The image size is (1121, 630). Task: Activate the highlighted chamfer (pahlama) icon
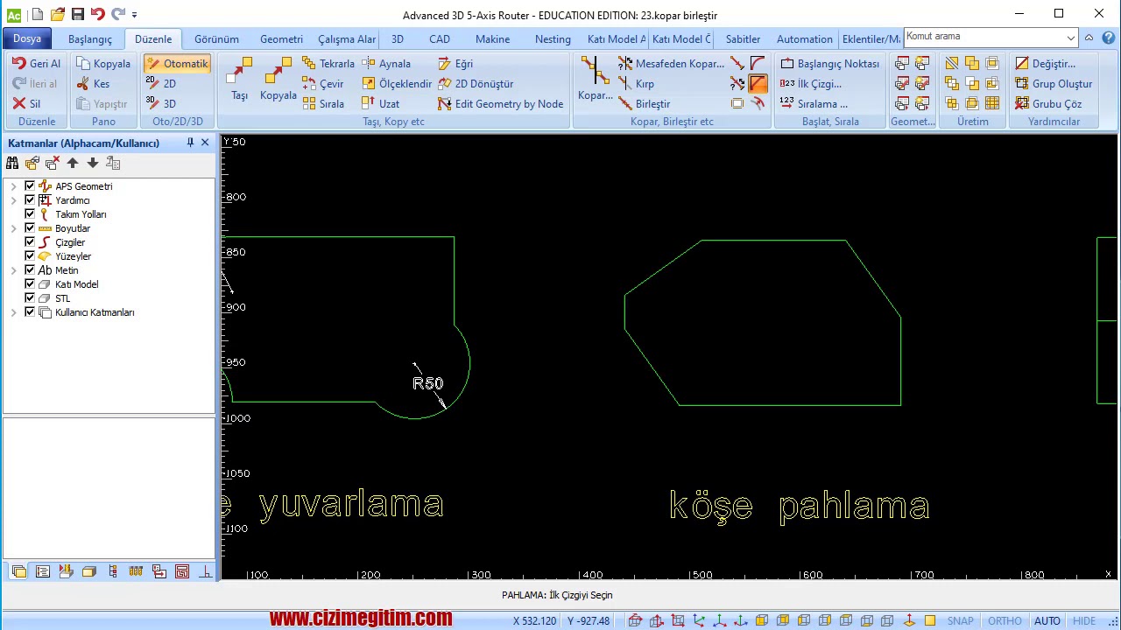click(758, 84)
